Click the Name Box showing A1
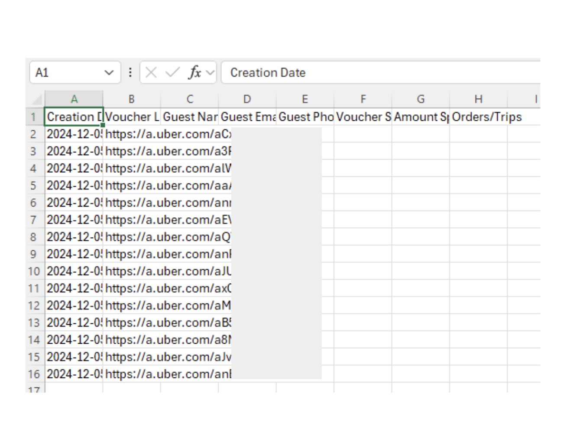 [x=75, y=72]
